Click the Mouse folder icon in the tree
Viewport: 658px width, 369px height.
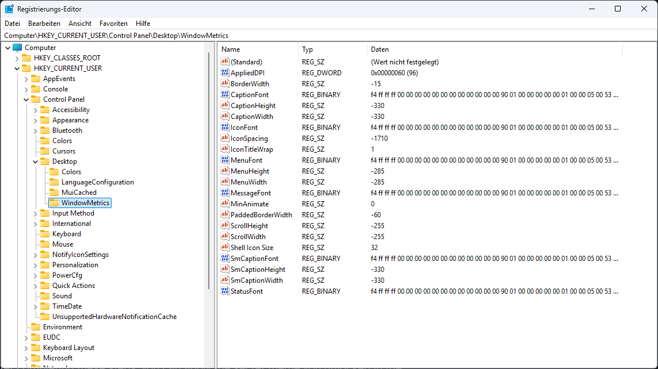point(45,244)
